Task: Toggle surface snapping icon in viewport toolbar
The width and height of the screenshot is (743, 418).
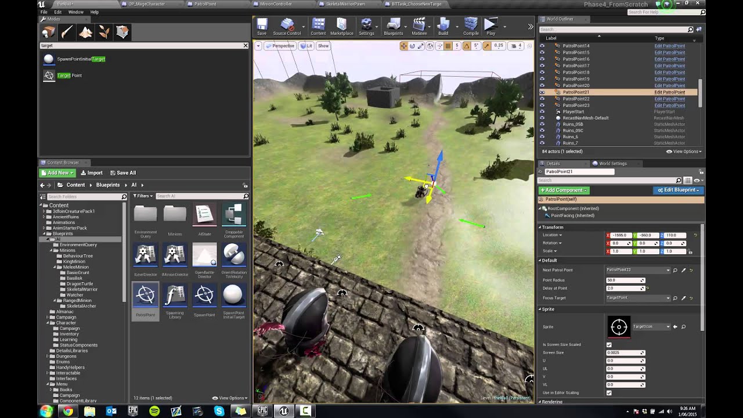Action: coord(439,46)
